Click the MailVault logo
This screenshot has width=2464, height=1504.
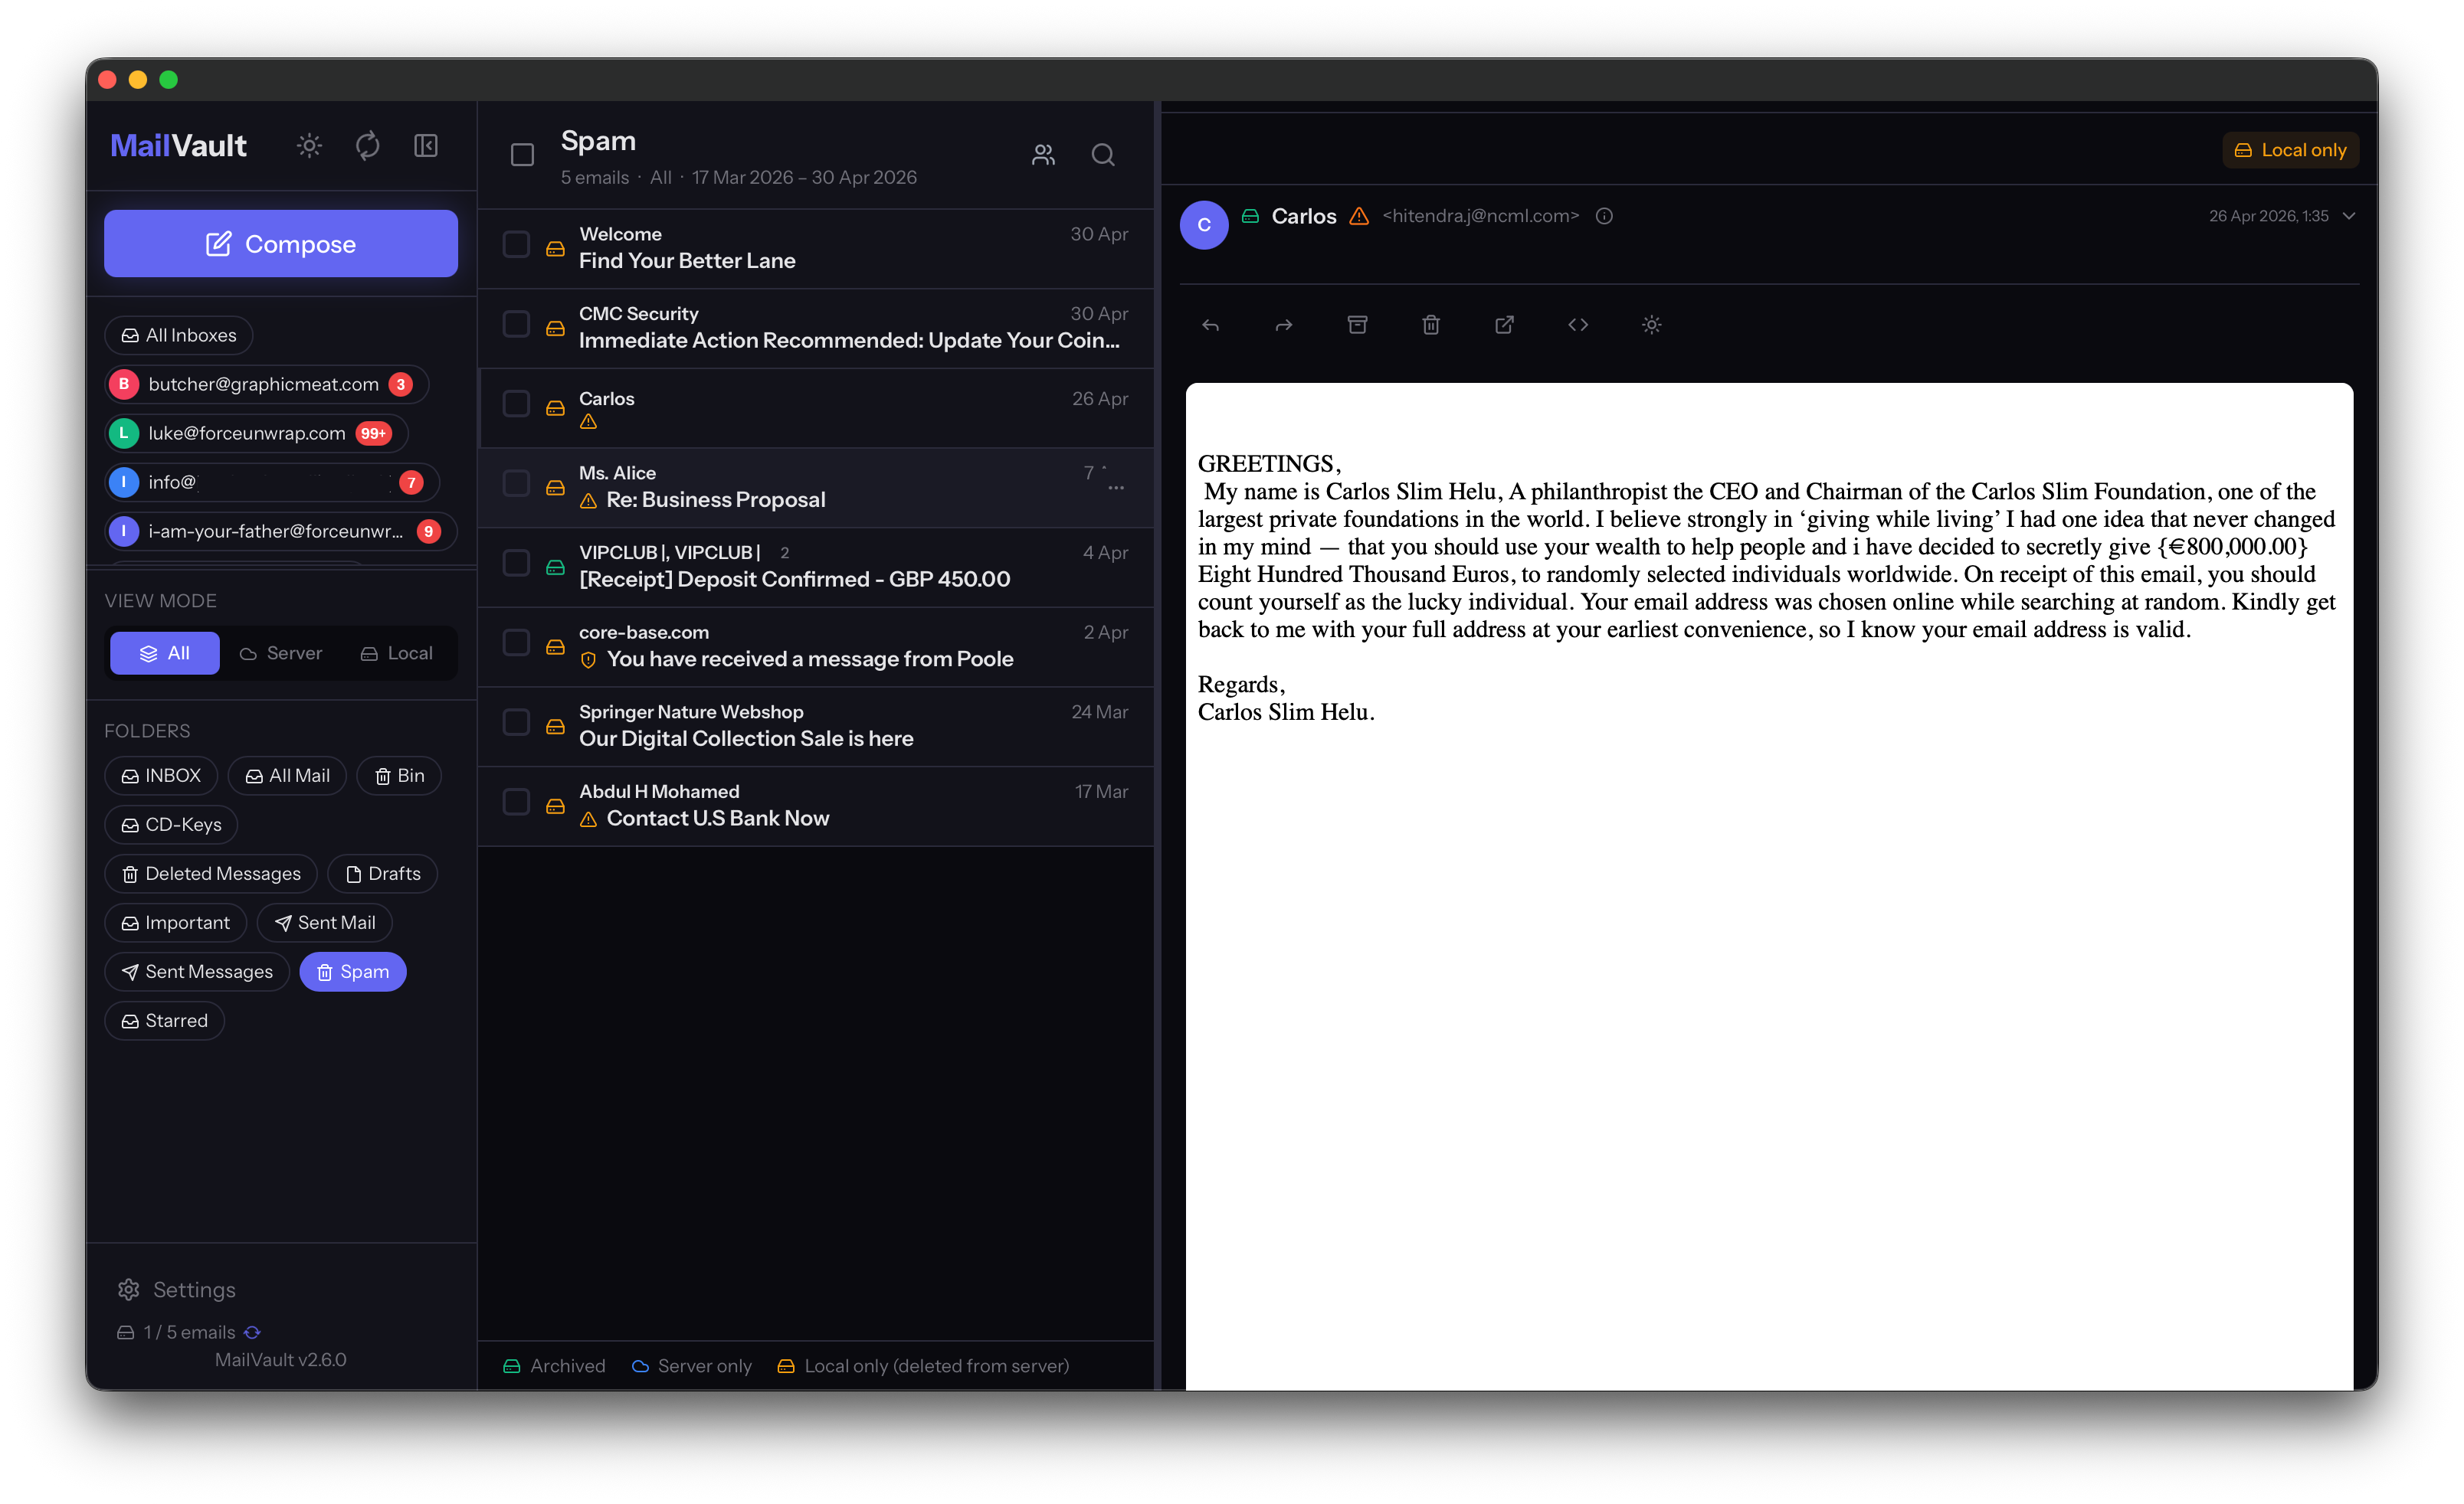178,147
